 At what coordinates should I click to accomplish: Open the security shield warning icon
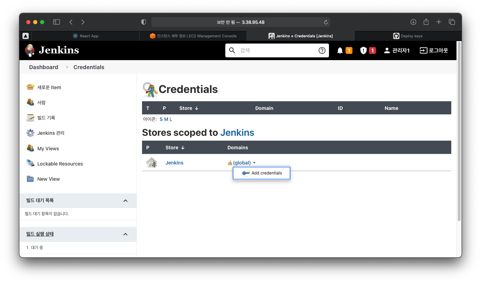363,50
